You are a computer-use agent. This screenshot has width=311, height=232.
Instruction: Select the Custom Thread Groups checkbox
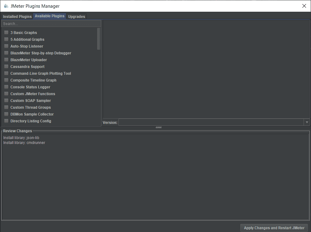(x=6, y=107)
